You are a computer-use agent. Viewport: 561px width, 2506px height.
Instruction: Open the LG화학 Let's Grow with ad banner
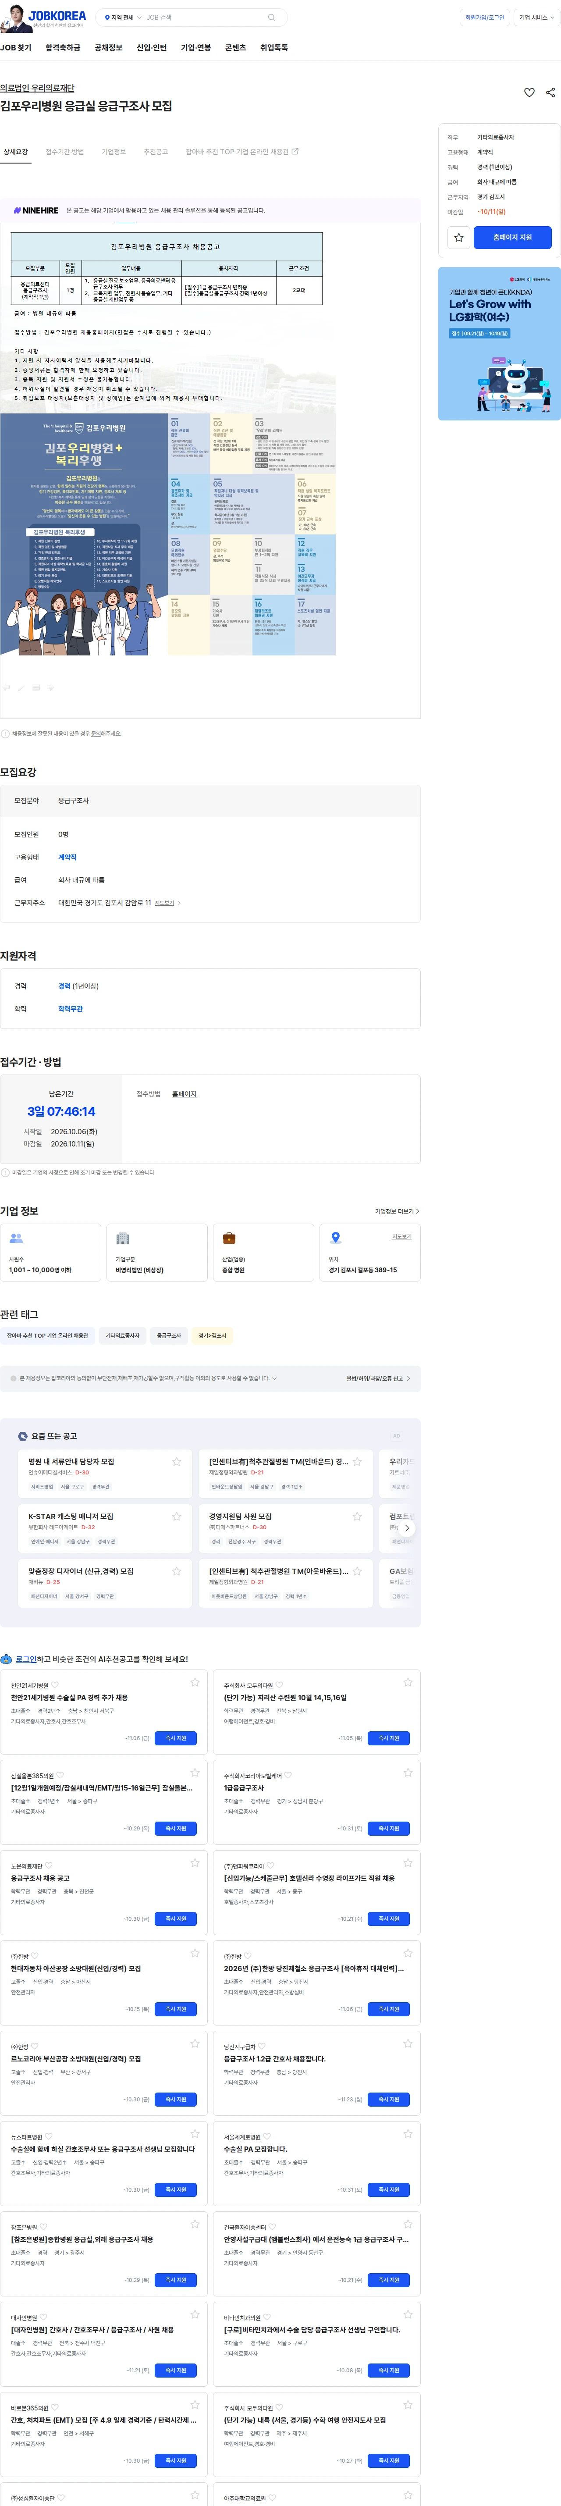tap(499, 343)
